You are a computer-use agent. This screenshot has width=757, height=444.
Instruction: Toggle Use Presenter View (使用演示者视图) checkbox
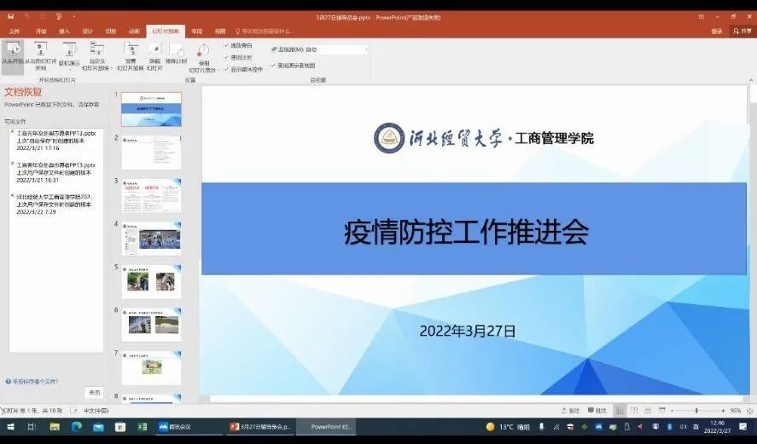click(273, 65)
